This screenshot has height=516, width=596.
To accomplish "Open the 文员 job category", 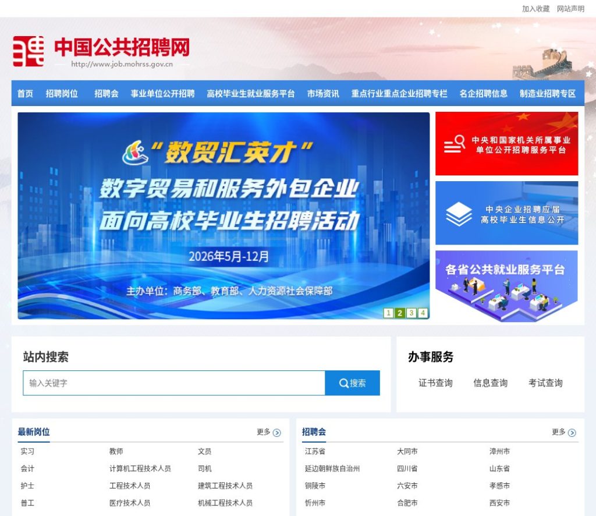I will (x=204, y=451).
